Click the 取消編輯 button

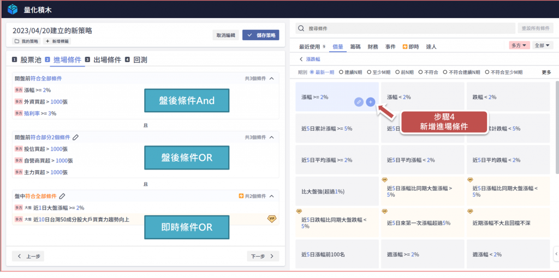tap(225, 35)
